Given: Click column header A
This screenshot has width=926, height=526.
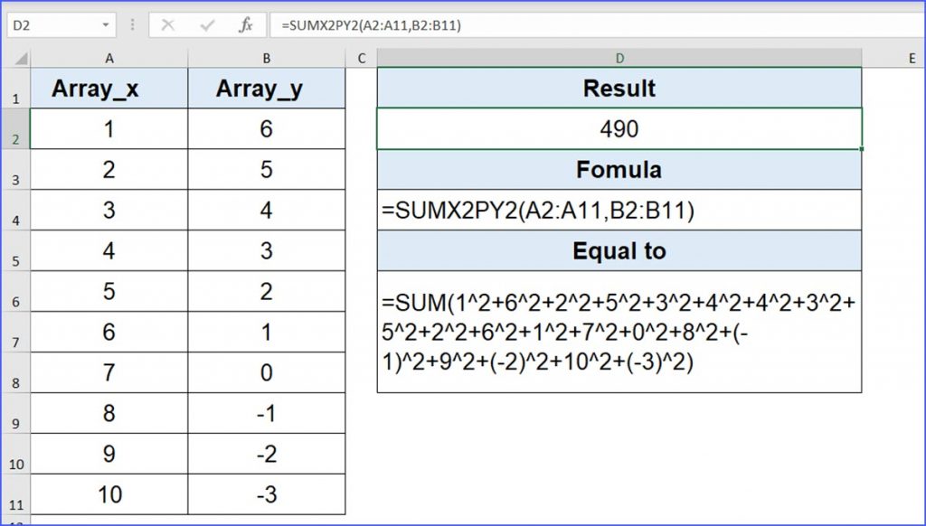Looking at the screenshot, I should pyautogui.click(x=109, y=58).
